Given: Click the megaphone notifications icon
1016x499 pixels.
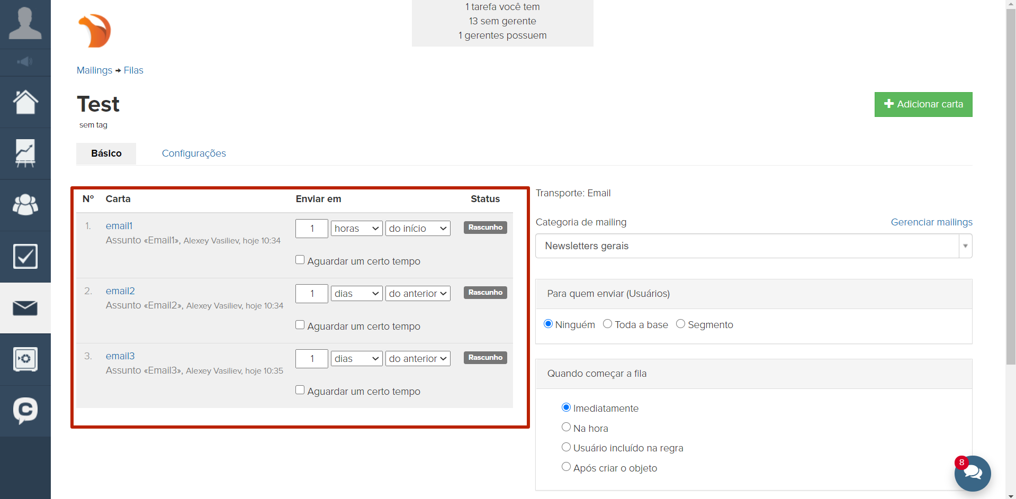Looking at the screenshot, I should tap(25, 62).
